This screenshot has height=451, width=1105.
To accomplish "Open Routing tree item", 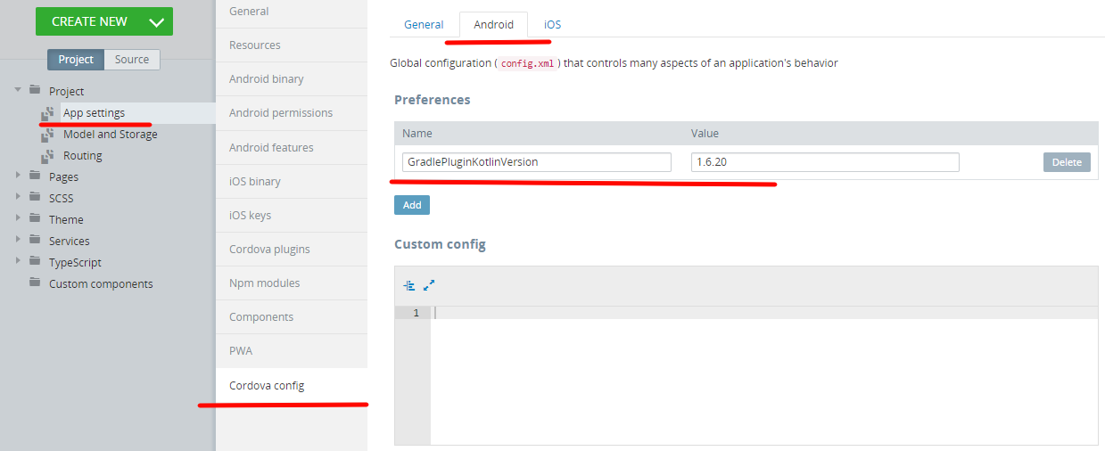I will 83,156.
